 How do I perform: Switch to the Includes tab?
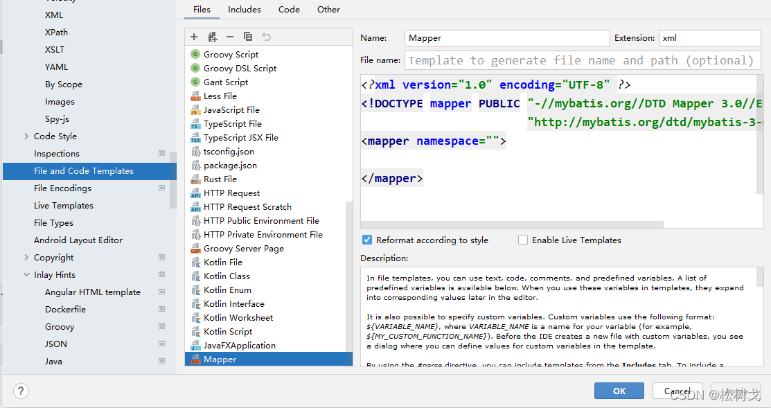click(x=245, y=9)
